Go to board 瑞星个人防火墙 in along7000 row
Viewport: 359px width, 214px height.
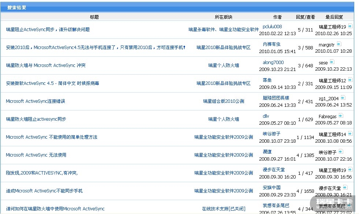point(223,65)
